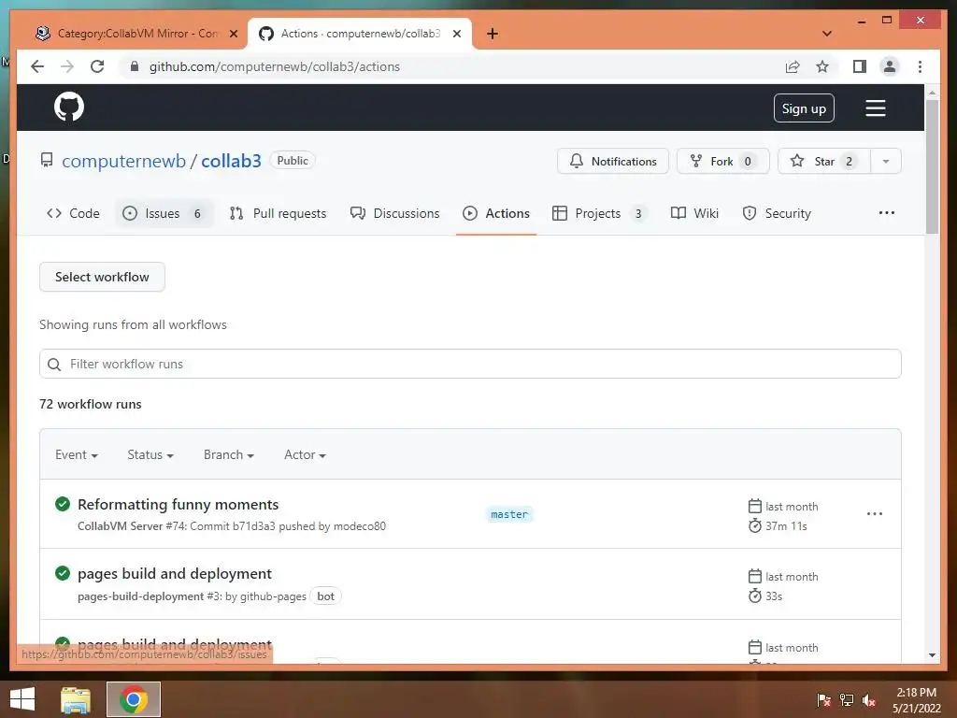Click the network tray icon
This screenshot has height=718, width=957.
tap(847, 700)
